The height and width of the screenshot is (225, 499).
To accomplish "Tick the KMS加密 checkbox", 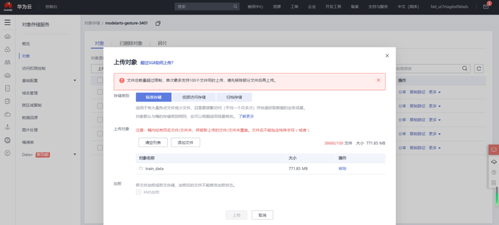I will tap(139, 192).
